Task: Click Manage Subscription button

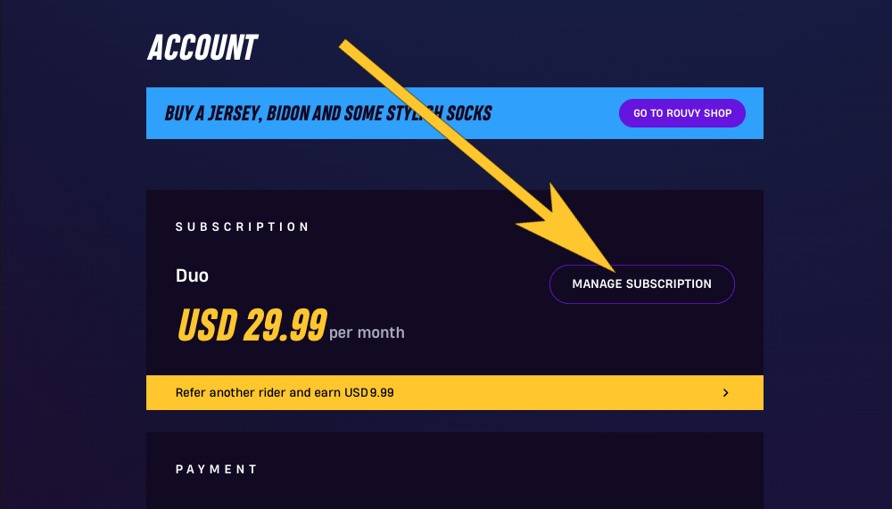Action: click(641, 283)
